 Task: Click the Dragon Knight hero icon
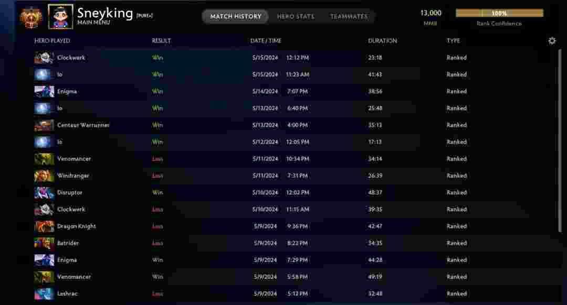point(44,226)
